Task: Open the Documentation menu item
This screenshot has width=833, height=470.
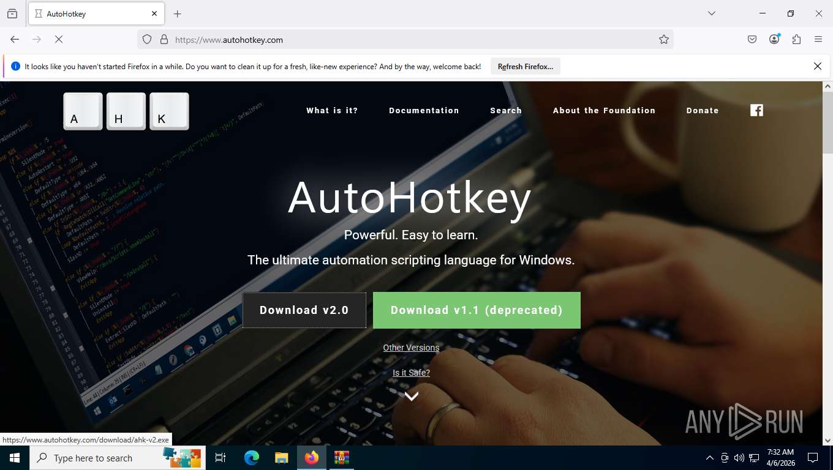Action: 424,111
